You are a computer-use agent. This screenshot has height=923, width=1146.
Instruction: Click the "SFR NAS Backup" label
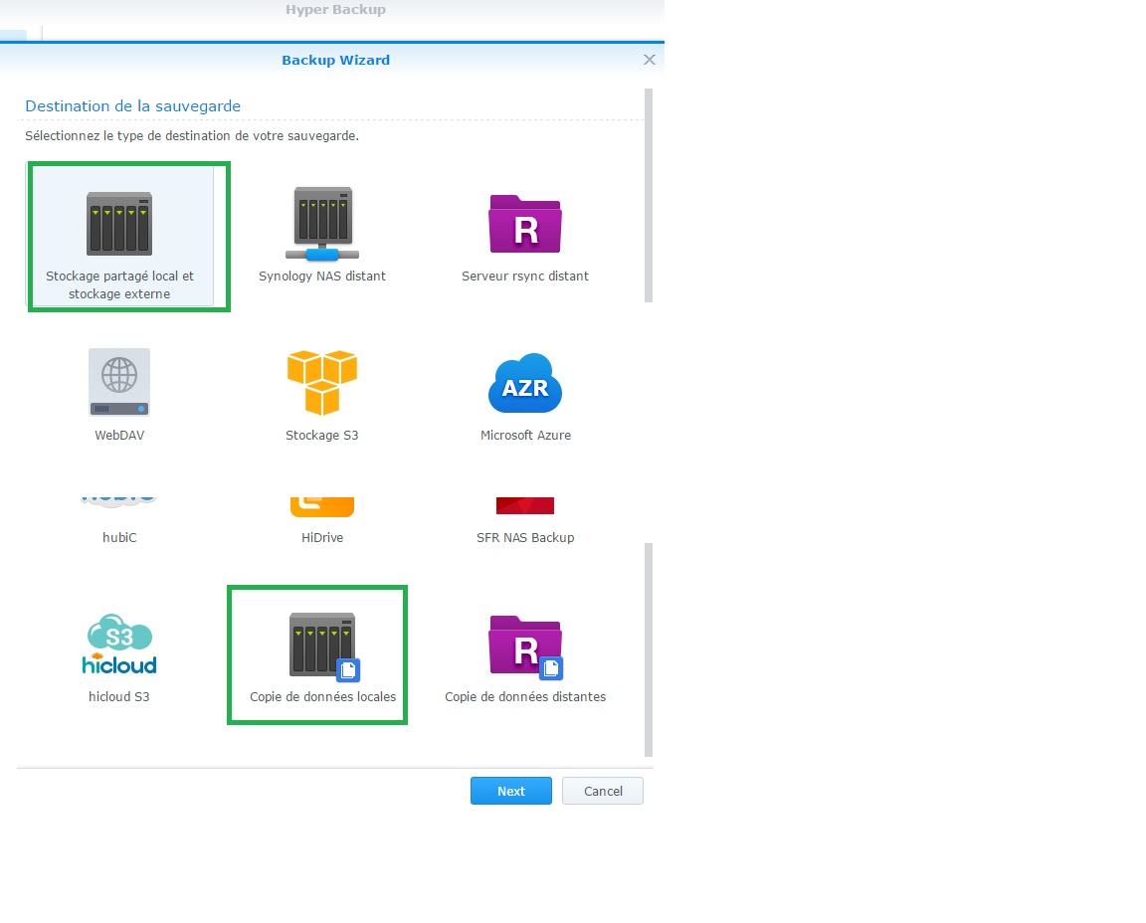(525, 538)
